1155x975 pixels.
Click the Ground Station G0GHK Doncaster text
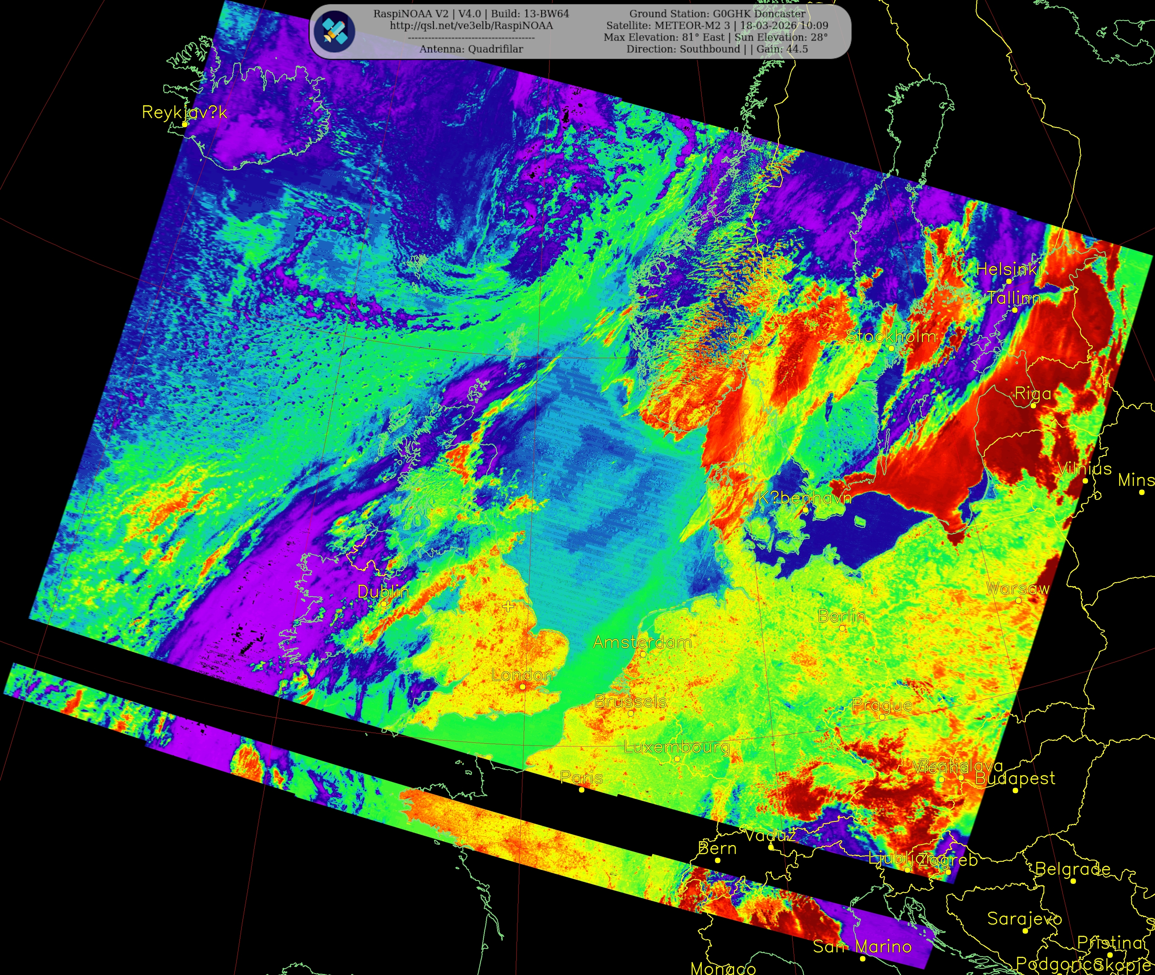(x=717, y=14)
